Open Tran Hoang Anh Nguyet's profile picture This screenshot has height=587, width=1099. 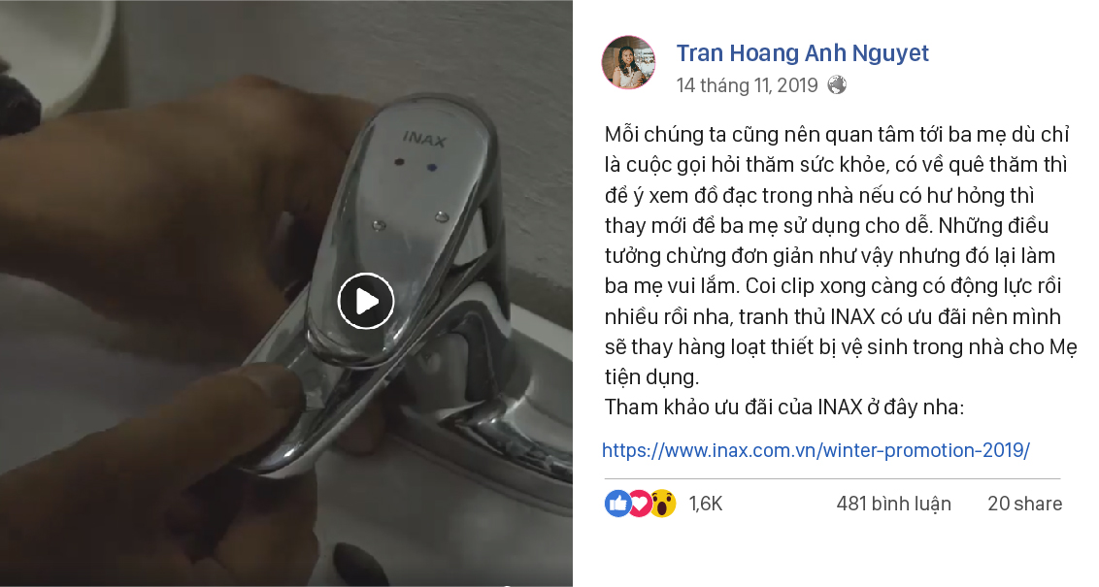629,62
